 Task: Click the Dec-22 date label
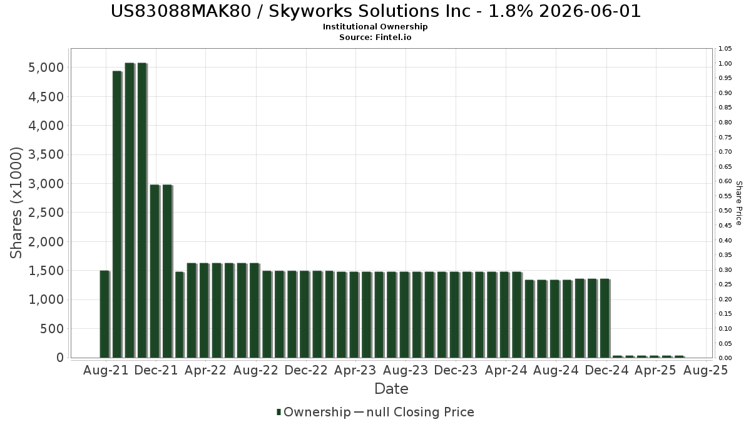pos(305,370)
